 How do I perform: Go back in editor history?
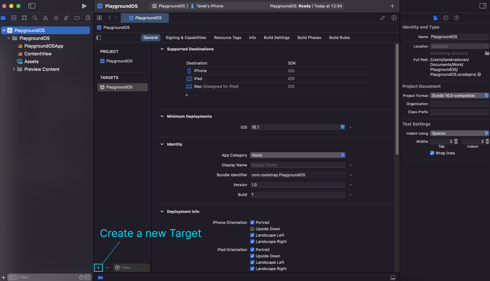tap(109, 18)
